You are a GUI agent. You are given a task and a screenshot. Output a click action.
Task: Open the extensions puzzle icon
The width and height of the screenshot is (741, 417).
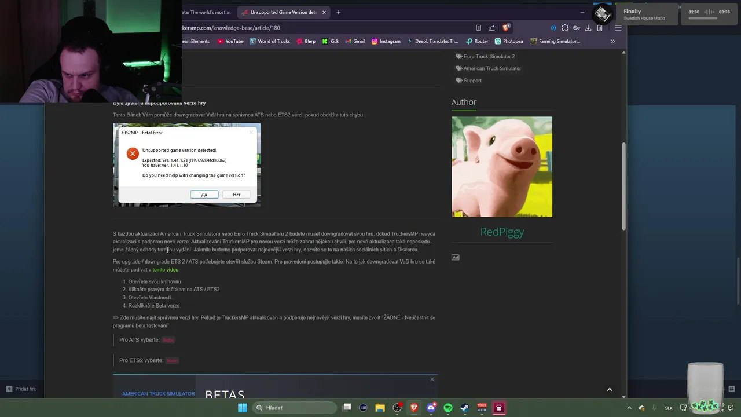(x=565, y=28)
